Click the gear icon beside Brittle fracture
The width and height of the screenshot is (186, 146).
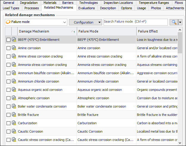click(x=14, y=115)
